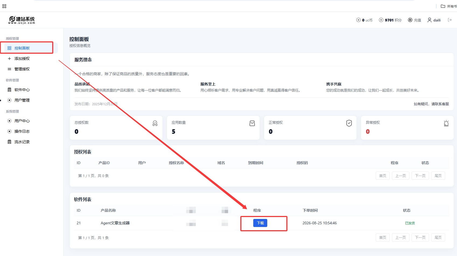Click the badge icon on 总授权数 card
The width and height of the screenshot is (457, 256).
pyautogui.click(x=155, y=123)
